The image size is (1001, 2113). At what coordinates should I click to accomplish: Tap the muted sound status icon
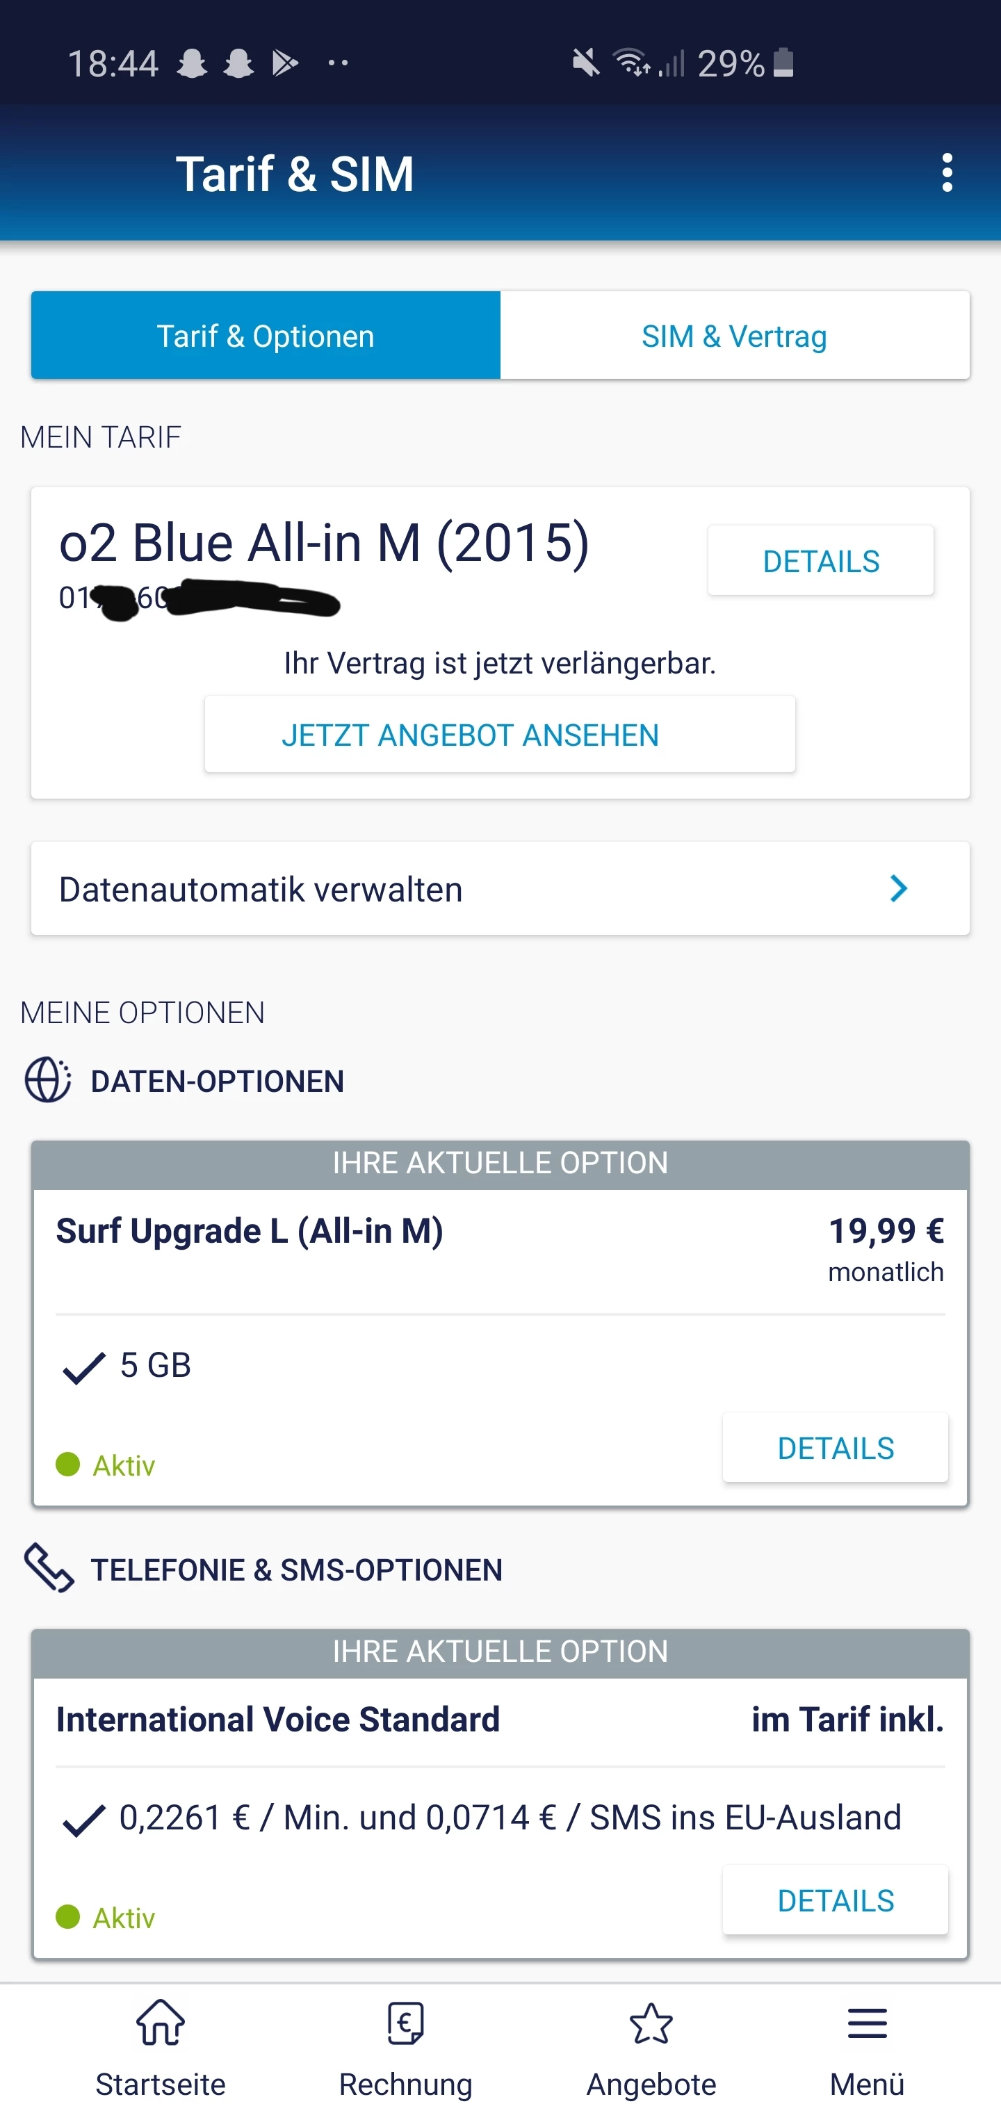tap(586, 63)
